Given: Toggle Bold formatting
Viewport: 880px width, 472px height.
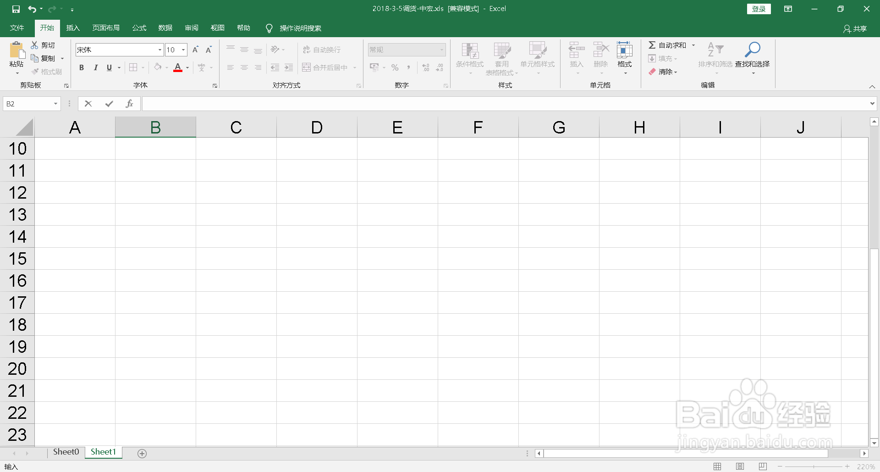Looking at the screenshot, I should [x=82, y=67].
